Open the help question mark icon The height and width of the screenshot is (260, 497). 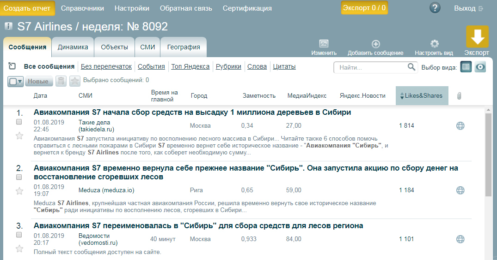click(435, 8)
